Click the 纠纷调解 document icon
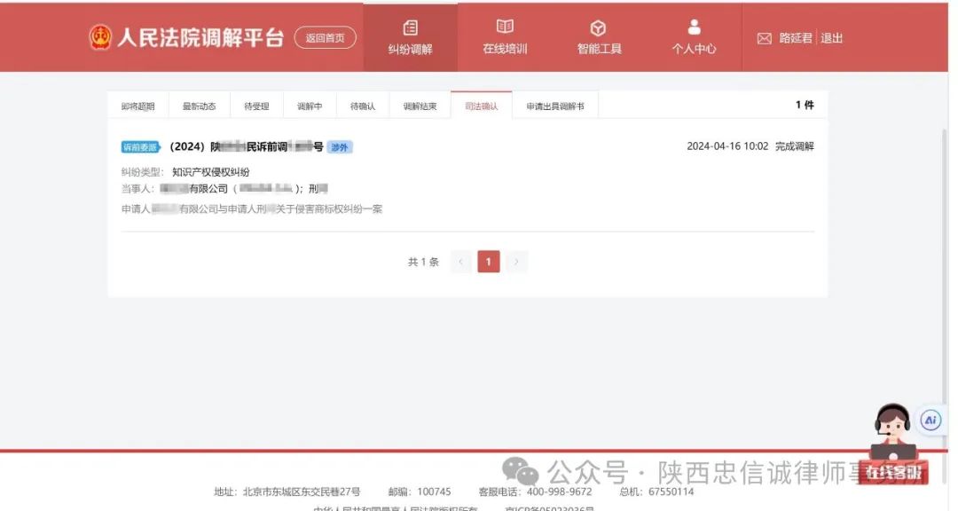958x511 pixels. (x=411, y=28)
